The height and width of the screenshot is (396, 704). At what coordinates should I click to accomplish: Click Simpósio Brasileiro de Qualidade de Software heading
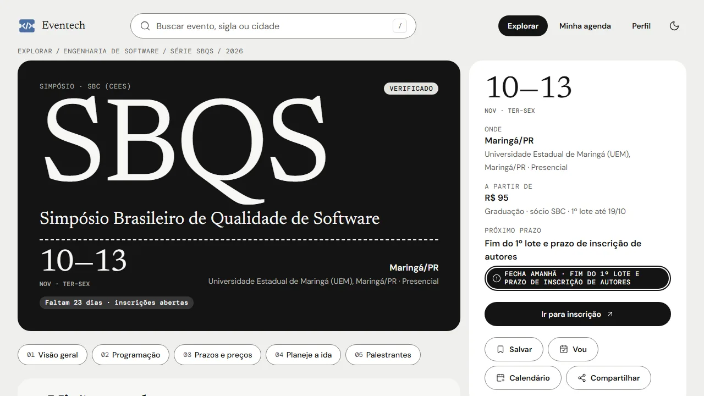point(210,218)
